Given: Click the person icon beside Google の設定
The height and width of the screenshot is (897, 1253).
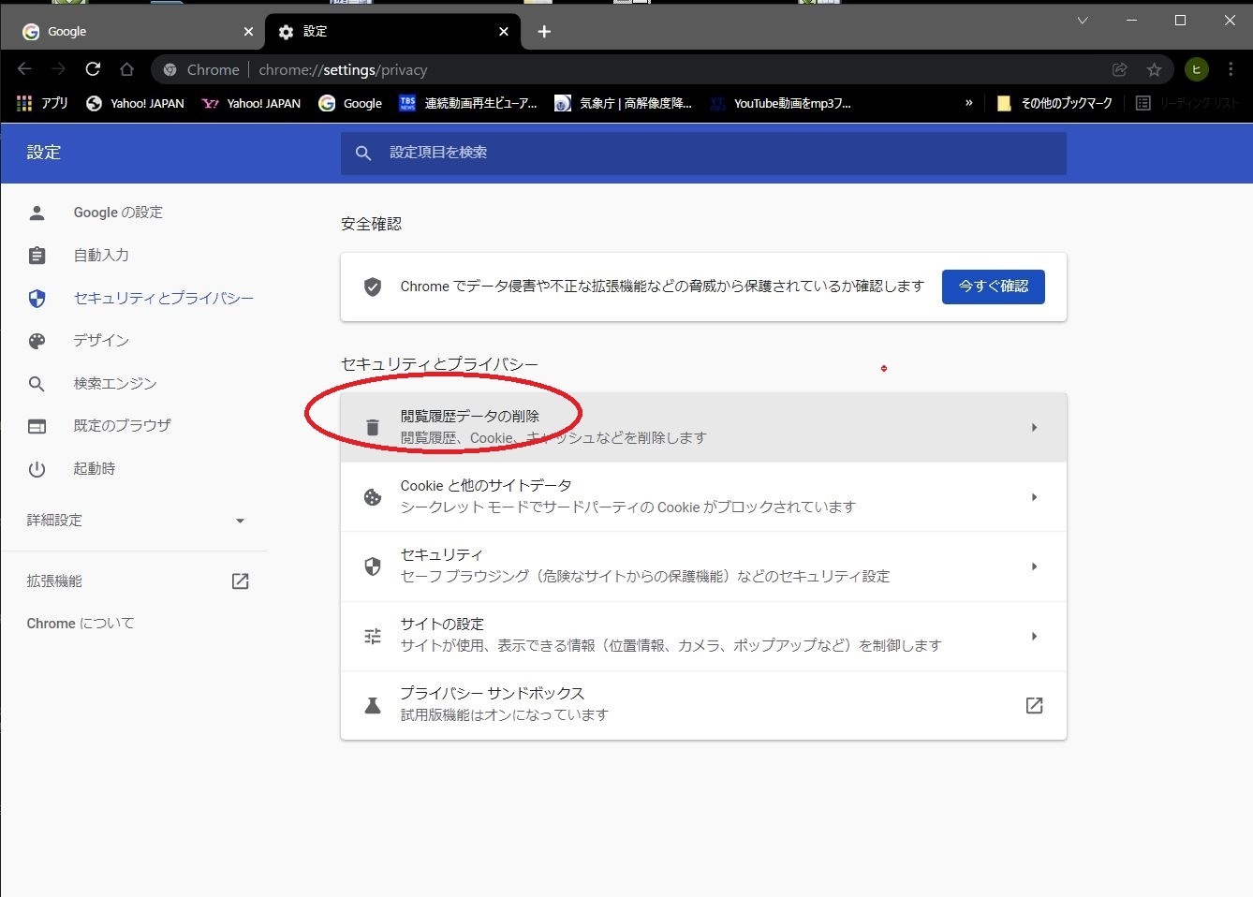Looking at the screenshot, I should [37, 213].
